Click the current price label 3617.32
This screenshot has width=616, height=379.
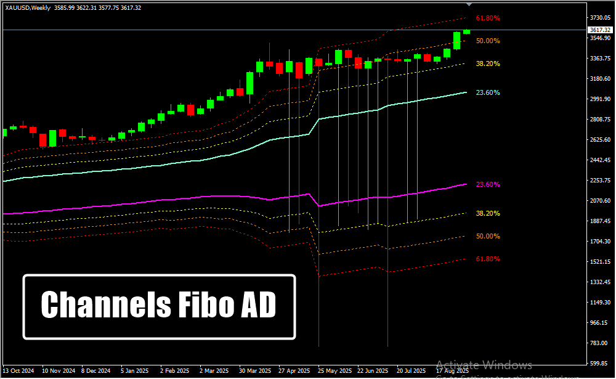pyautogui.click(x=599, y=30)
